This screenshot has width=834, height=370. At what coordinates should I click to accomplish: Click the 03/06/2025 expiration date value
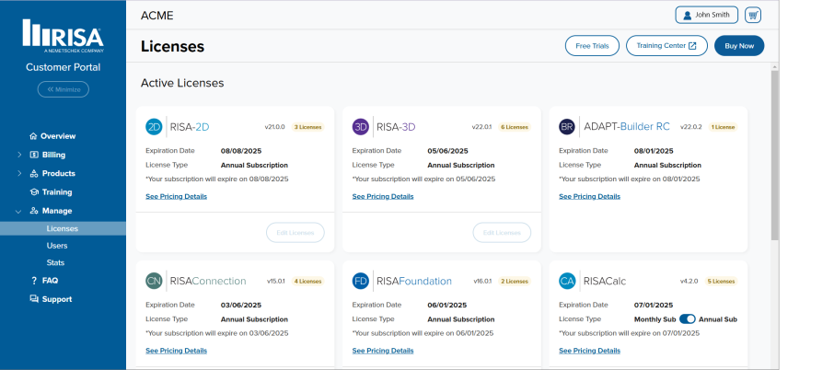click(x=241, y=306)
